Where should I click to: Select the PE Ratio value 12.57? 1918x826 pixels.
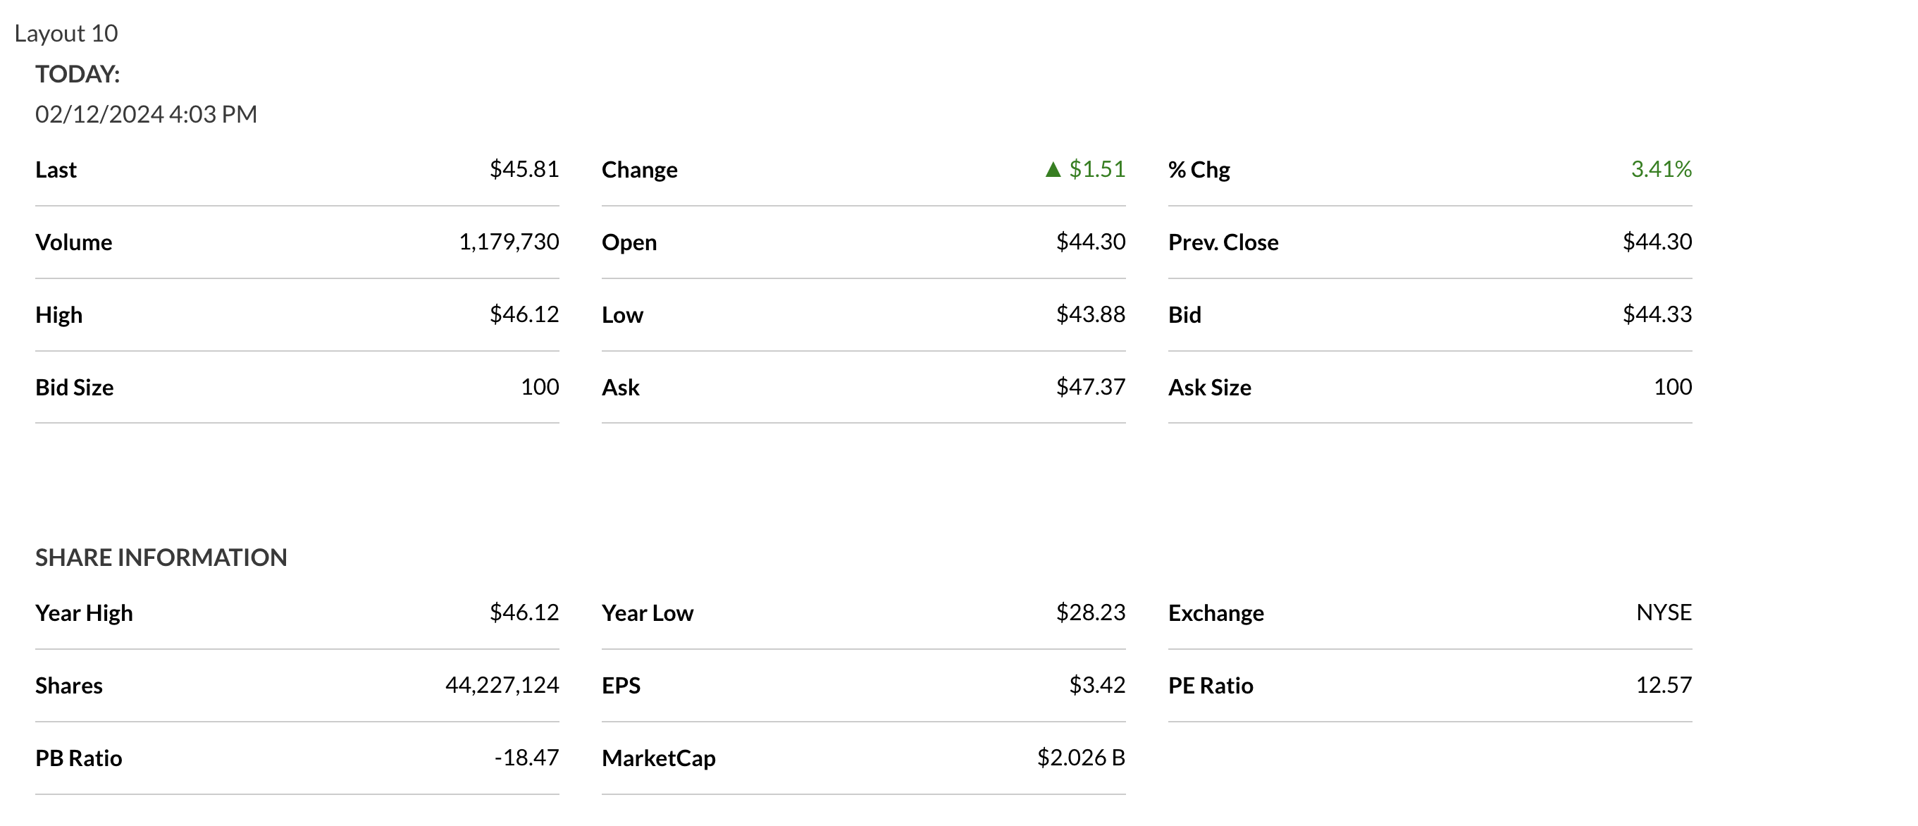coord(1664,684)
